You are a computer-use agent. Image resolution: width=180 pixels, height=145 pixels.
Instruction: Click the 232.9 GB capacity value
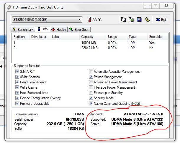pyautogui.click(x=65, y=124)
